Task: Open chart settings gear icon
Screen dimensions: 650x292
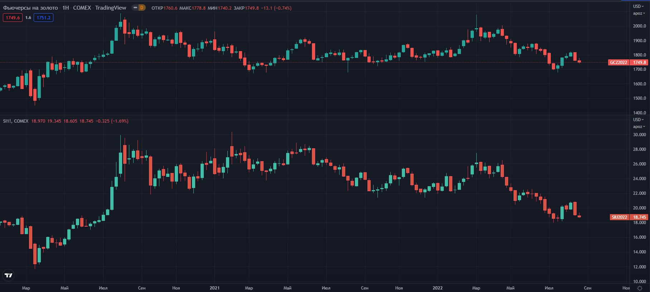Action: coord(640,288)
